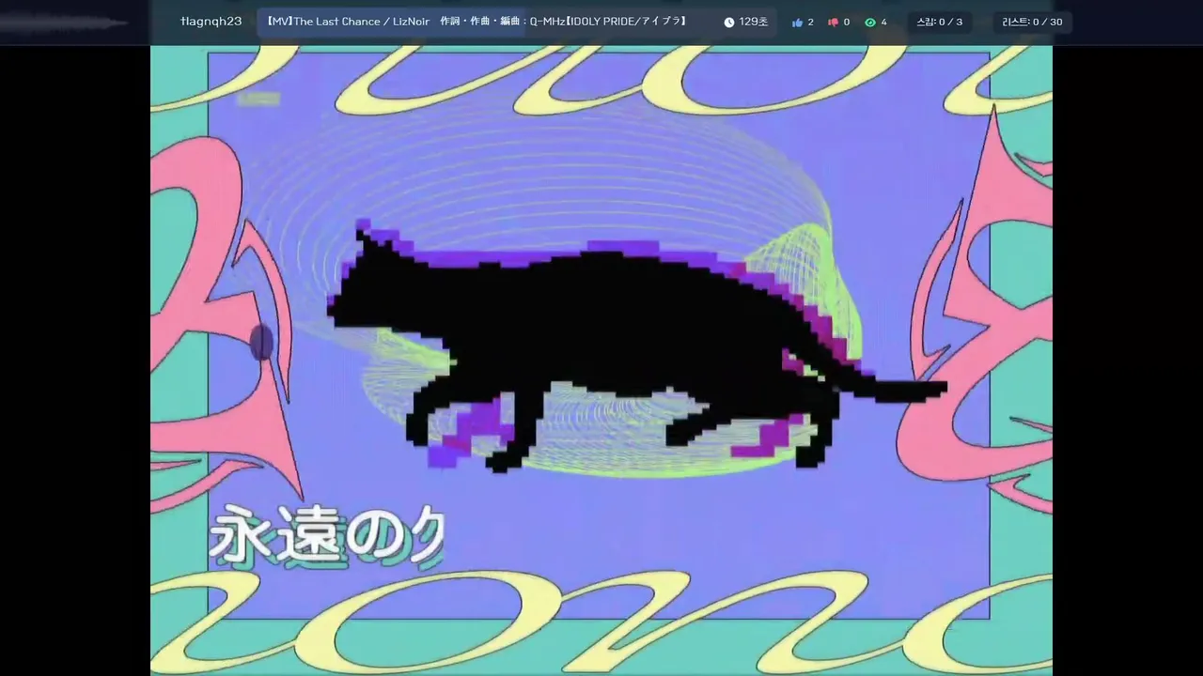Image resolution: width=1203 pixels, height=676 pixels.
Task: Click the thumbs-down dislike icon
Action: [833, 22]
